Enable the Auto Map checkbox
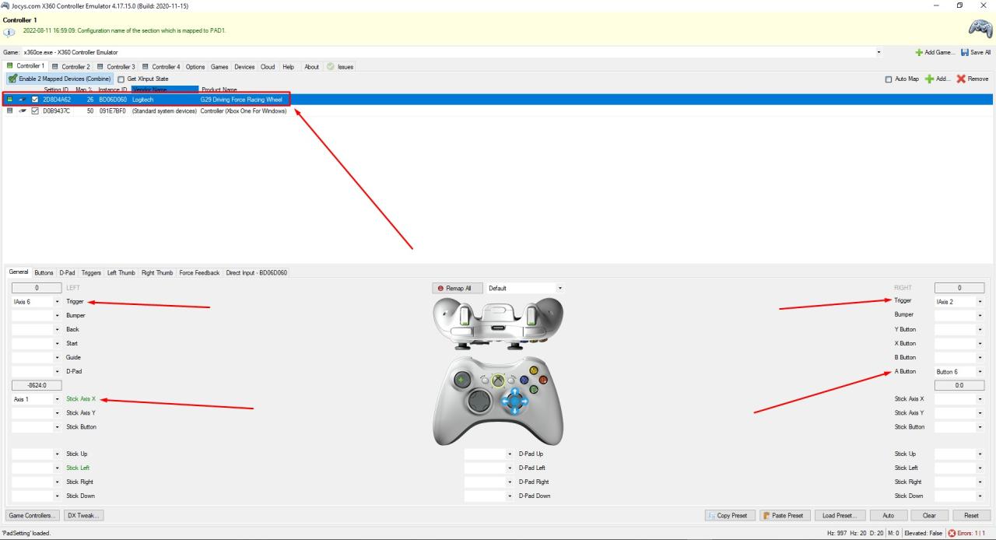Viewport: 996px width, 540px height. tap(889, 79)
